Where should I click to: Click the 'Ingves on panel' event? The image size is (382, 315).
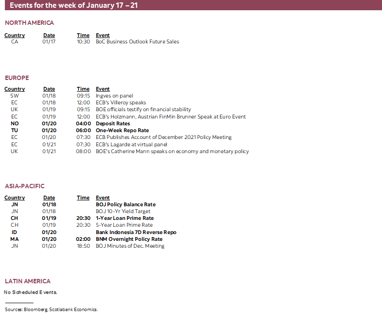tap(114, 96)
